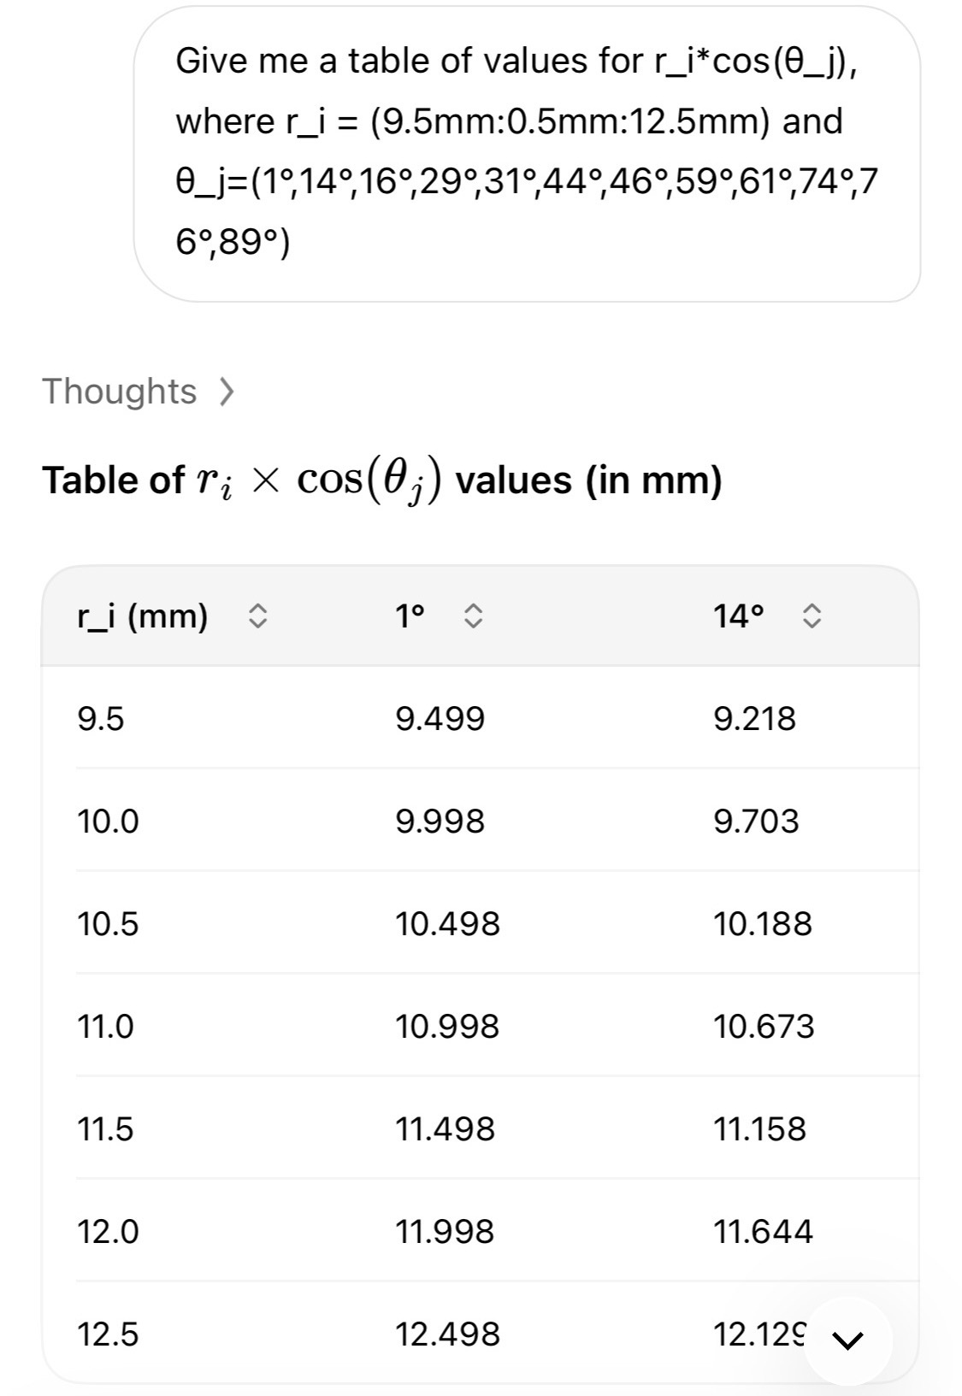The image size is (962, 1396).
Task: Click the 10.0 row label
Action: pos(108,821)
